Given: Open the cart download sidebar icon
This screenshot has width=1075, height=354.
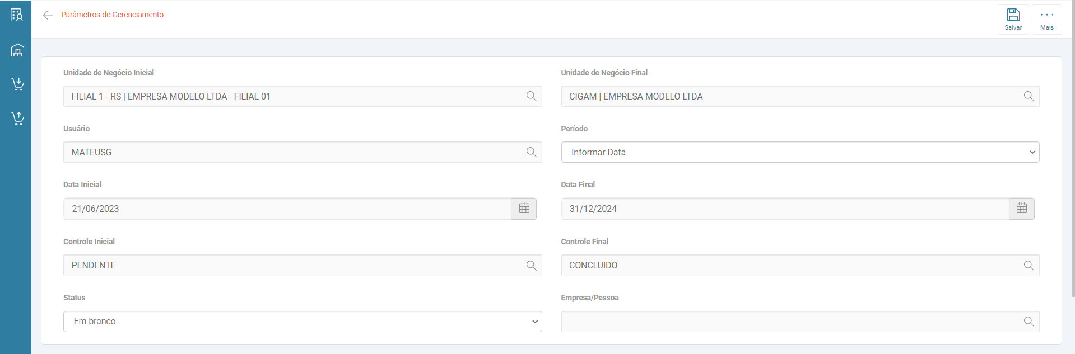Looking at the screenshot, I should (x=17, y=84).
